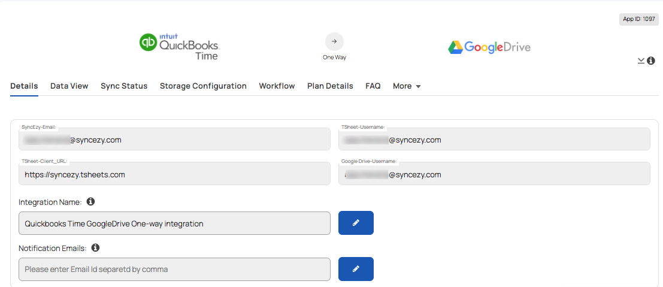Switch to the Data View tab
The height and width of the screenshot is (287, 663).
[69, 86]
